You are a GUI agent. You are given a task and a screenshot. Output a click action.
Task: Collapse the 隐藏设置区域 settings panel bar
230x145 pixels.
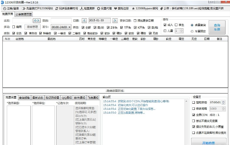[115, 91]
